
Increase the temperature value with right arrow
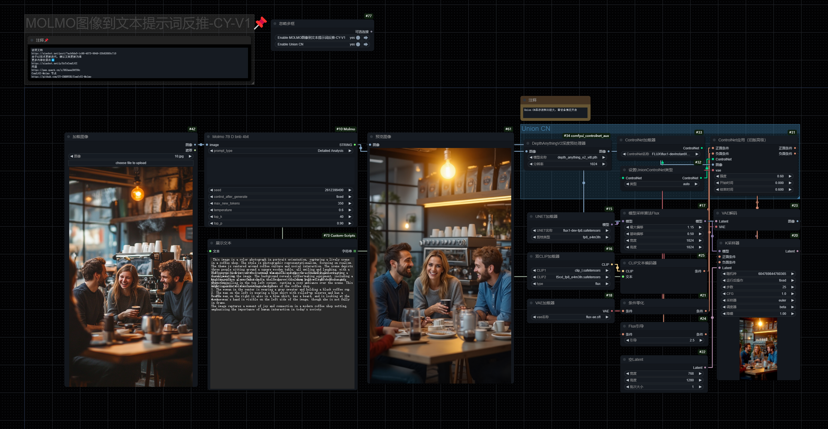click(x=350, y=210)
